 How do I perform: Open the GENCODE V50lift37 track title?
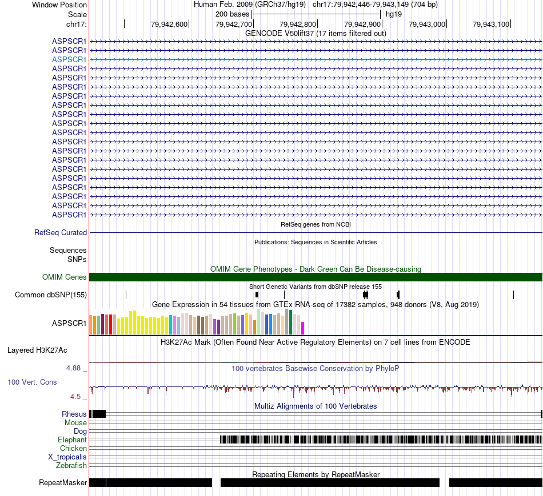click(x=316, y=33)
